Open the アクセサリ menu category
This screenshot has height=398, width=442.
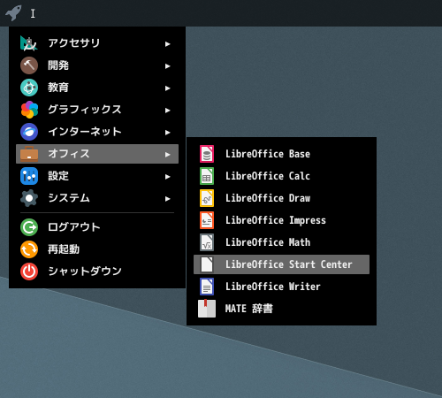[x=97, y=43]
